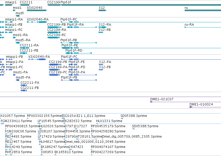Click the CG2211-PB protein label
The width and height of the screenshot is (221, 156).
click(29, 88)
